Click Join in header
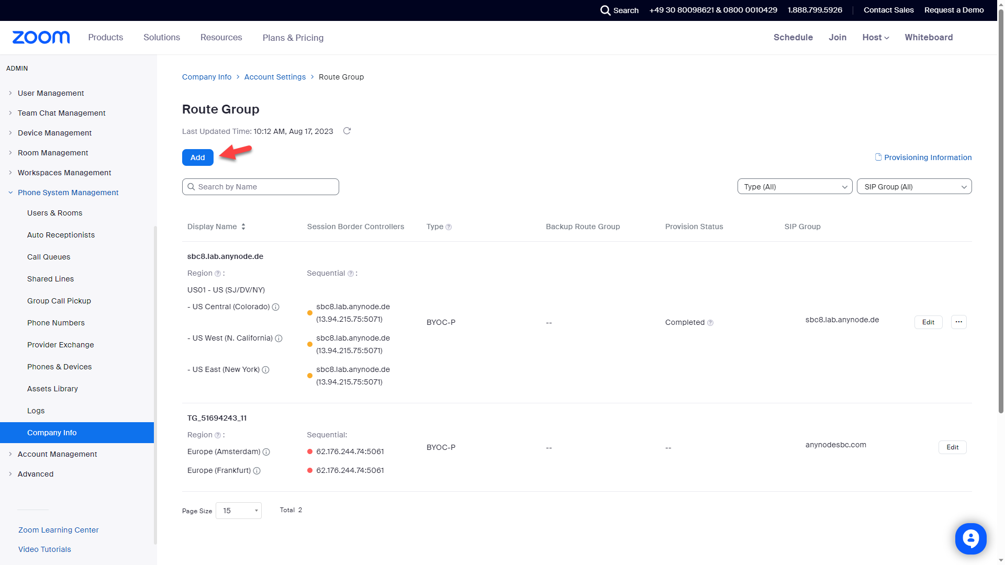Screen dimensions: 1005x565 pyautogui.click(x=837, y=37)
